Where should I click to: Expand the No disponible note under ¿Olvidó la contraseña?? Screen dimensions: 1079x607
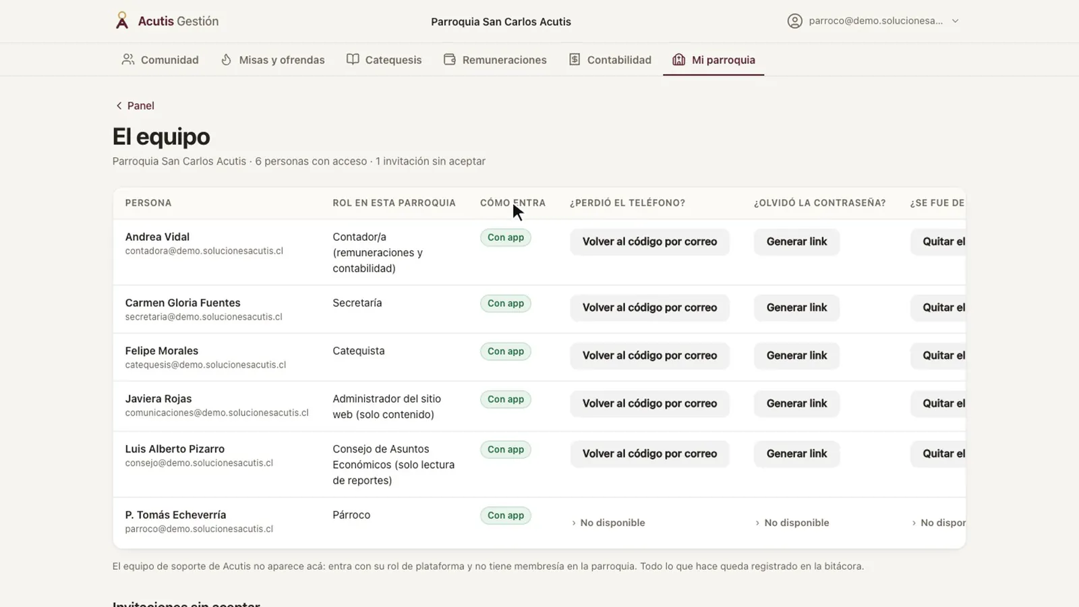pos(792,523)
